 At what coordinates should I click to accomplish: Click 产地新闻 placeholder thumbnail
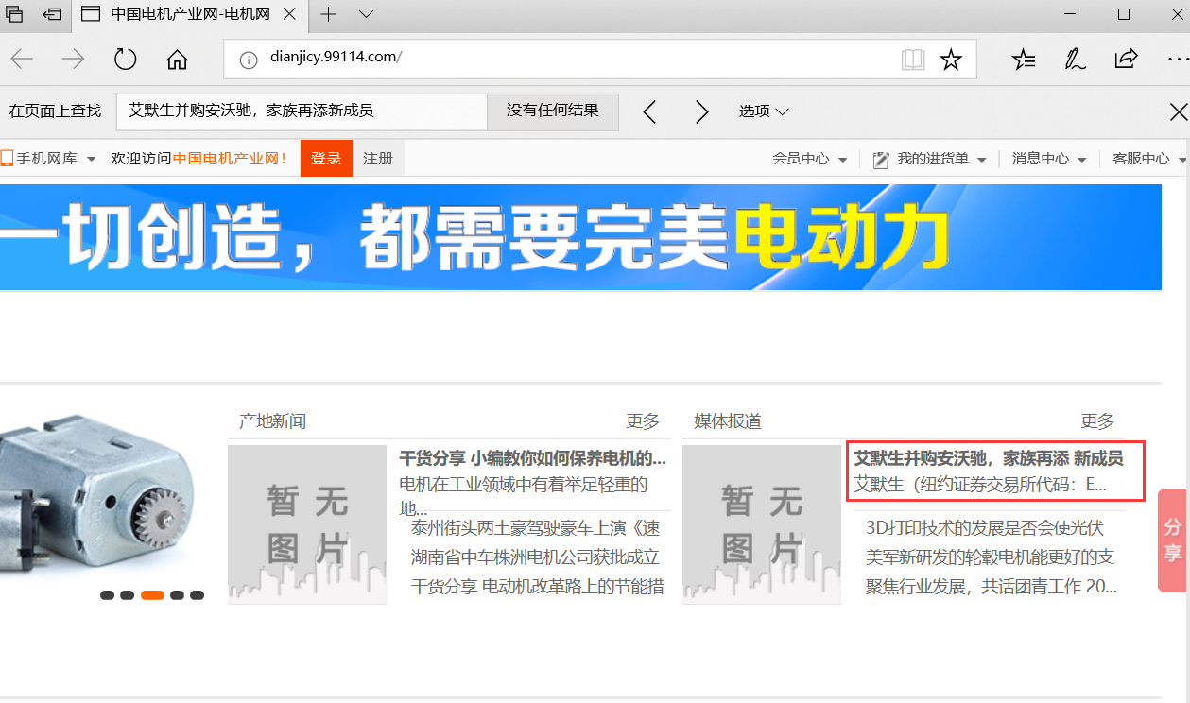pos(307,524)
